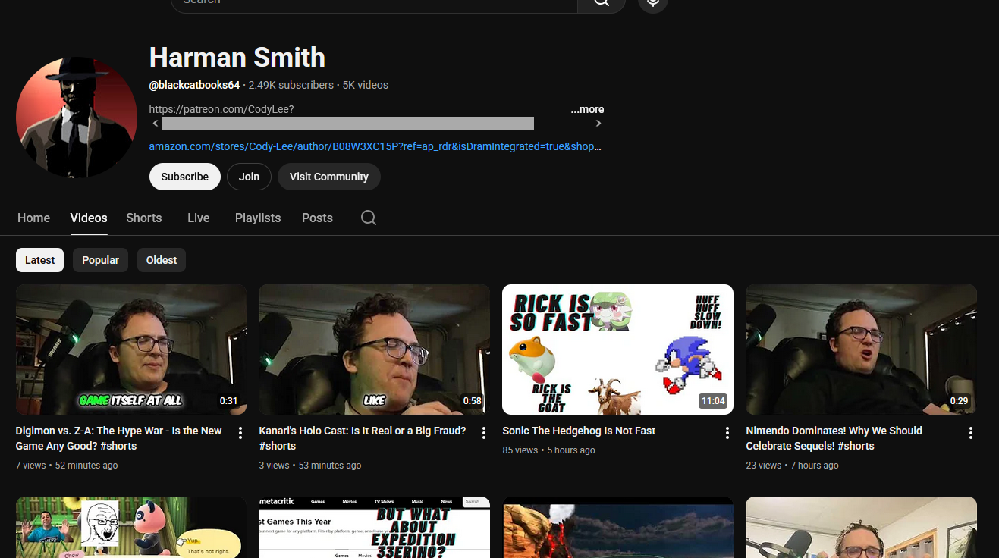Go to the Live tab
The width and height of the screenshot is (999, 558).
(199, 218)
